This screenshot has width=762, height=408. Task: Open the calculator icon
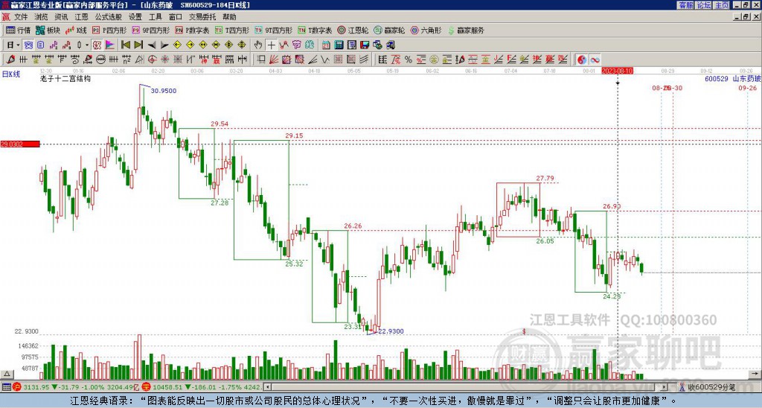(x=339, y=45)
